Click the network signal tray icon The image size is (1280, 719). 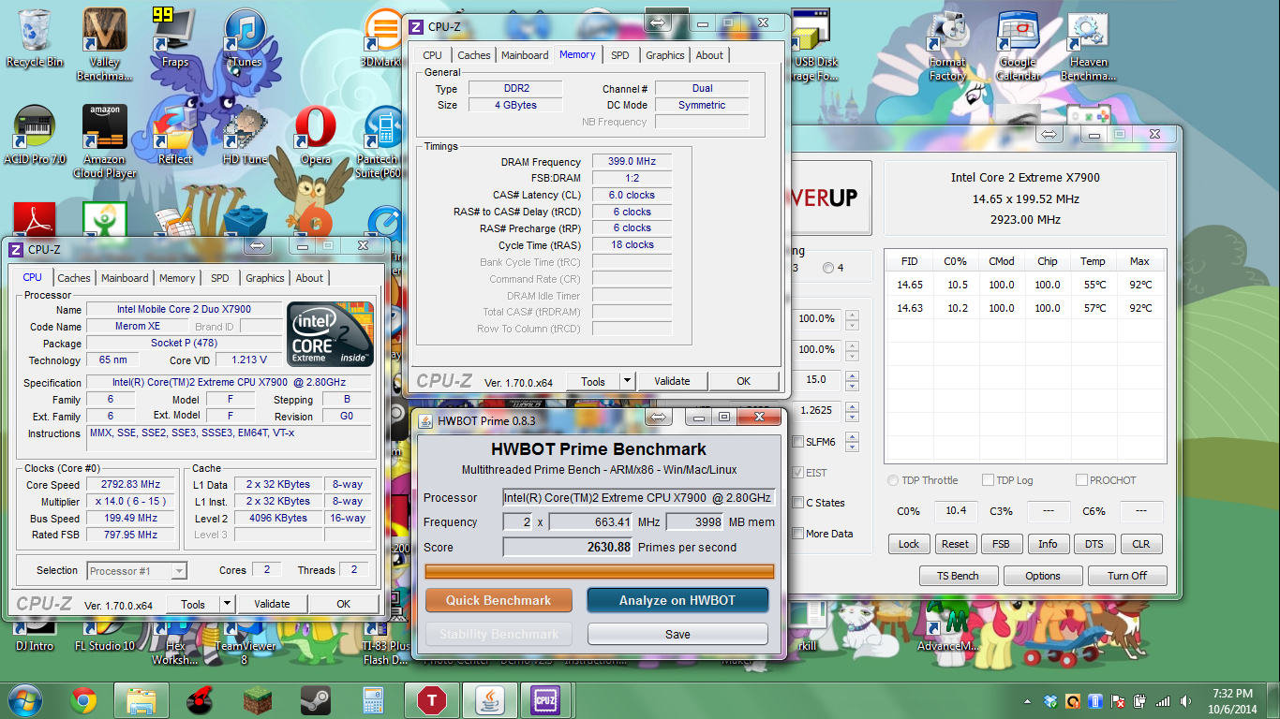(x=1163, y=701)
